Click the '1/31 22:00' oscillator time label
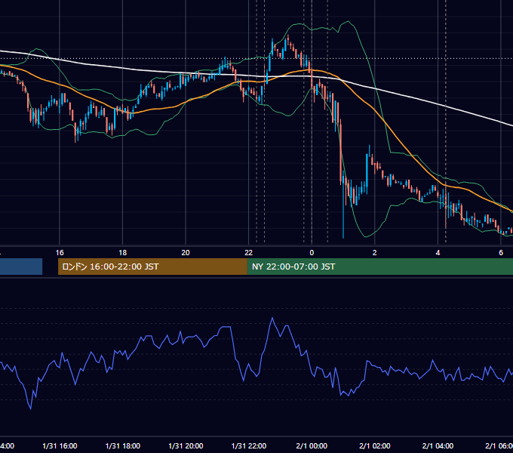Viewport: 513px width, 453px height. click(249, 445)
